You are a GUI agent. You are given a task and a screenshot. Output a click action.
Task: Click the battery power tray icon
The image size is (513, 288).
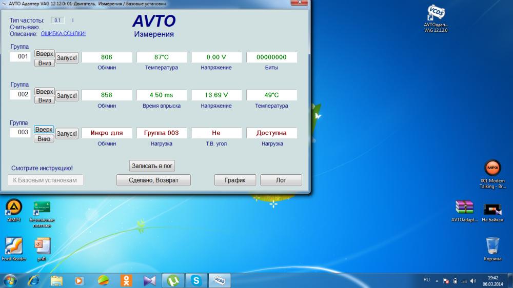pyautogui.click(x=455, y=281)
